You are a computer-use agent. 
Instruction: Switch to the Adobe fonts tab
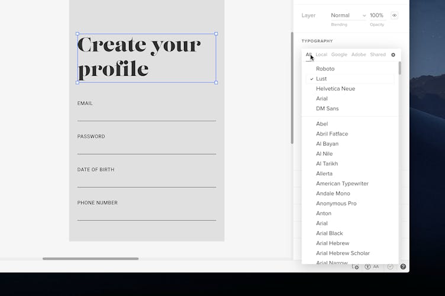click(359, 54)
